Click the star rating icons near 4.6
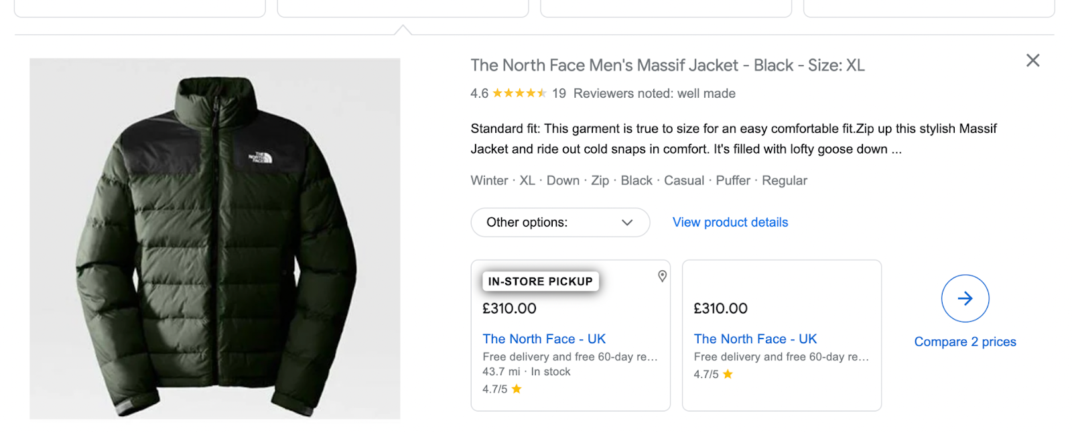 pyautogui.click(x=519, y=93)
